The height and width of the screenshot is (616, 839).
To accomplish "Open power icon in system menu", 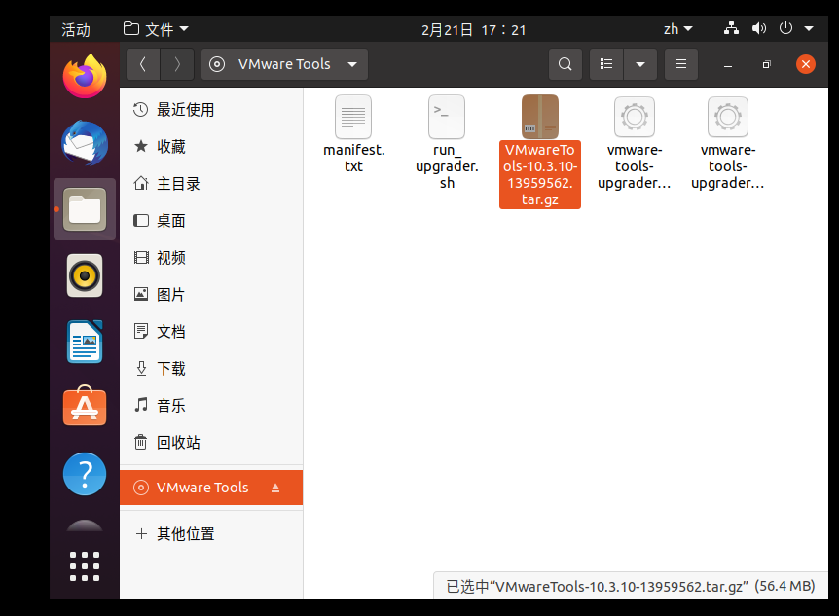I will pos(785,28).
